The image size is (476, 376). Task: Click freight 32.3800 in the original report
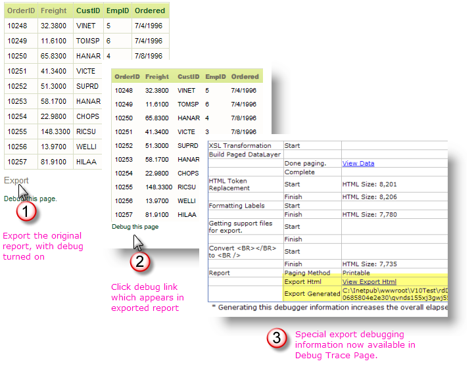53,26
